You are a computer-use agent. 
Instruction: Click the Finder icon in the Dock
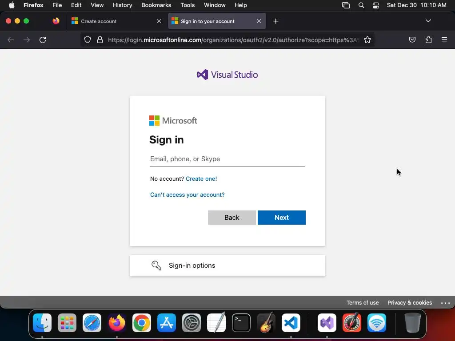point(42,322)
